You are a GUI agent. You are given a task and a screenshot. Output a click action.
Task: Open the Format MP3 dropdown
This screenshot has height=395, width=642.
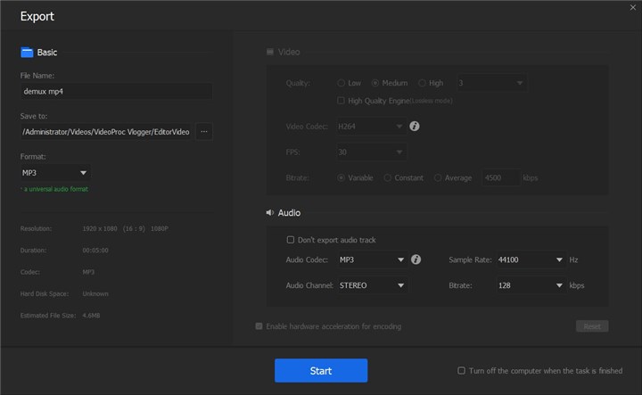click(x=55, y=173)
